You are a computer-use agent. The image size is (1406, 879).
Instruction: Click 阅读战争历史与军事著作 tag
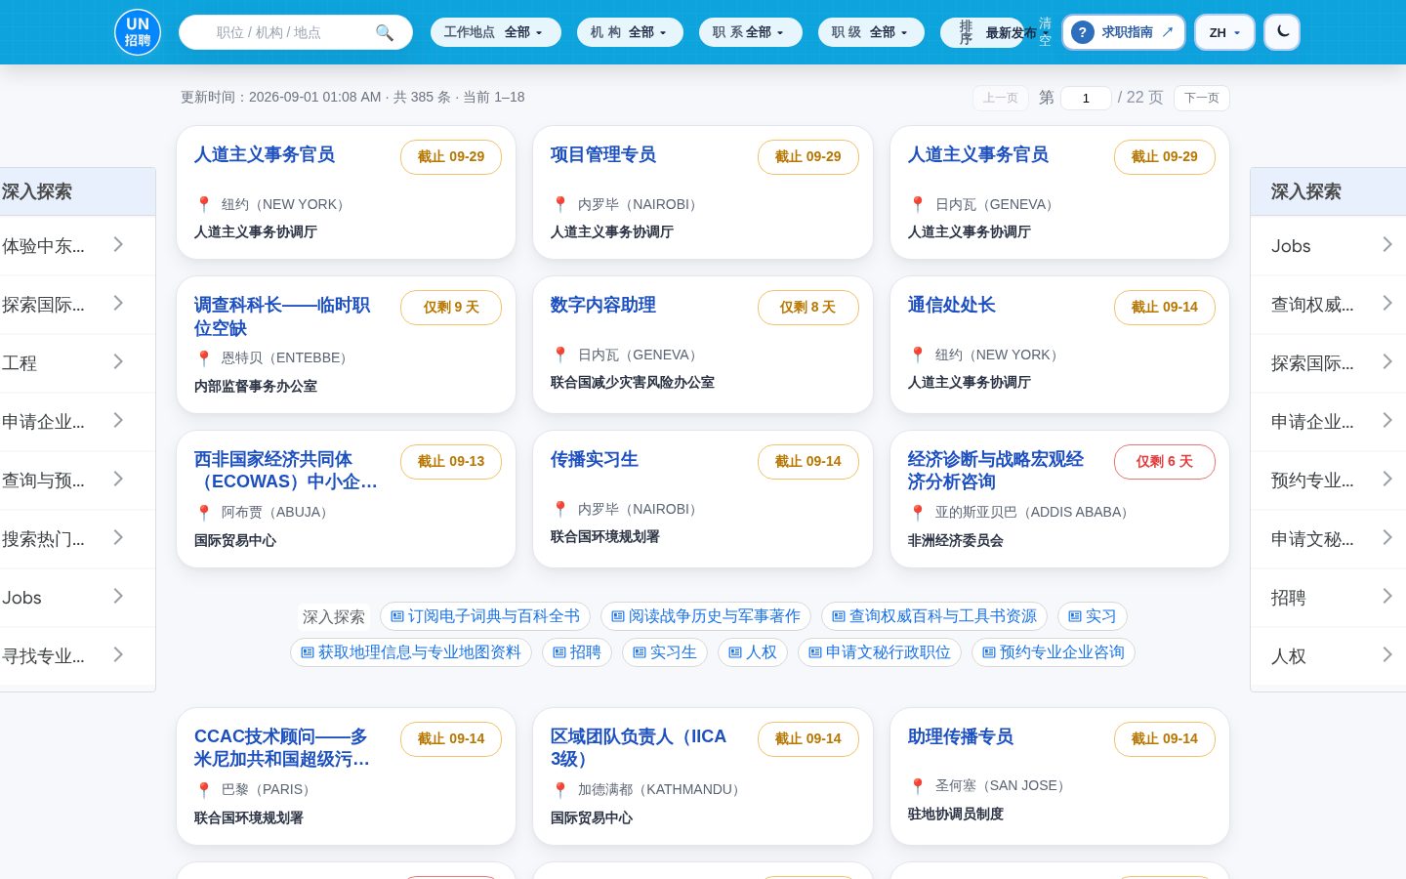tap(706, 616)
